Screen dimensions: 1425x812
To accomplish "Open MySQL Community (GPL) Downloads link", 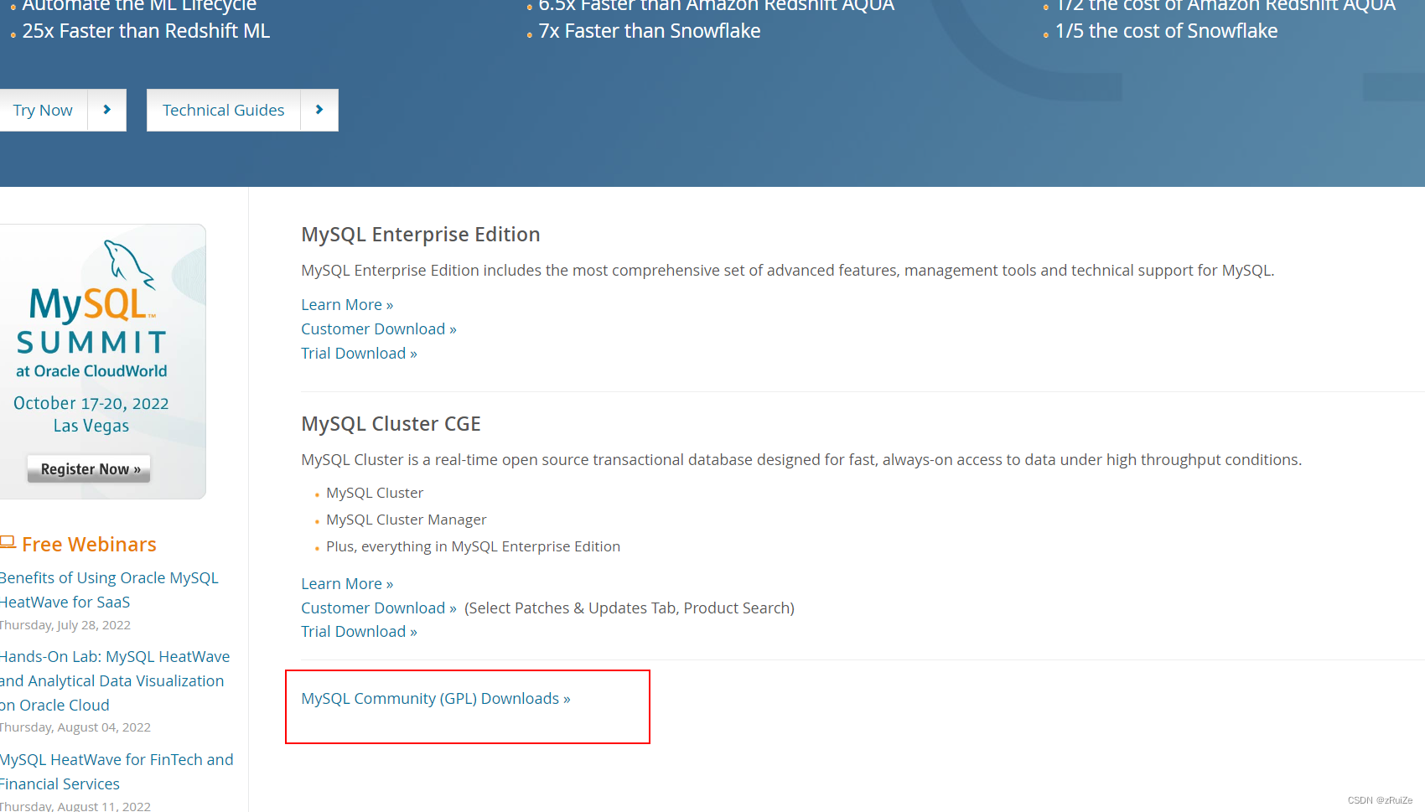I will (x=436, y=699).
